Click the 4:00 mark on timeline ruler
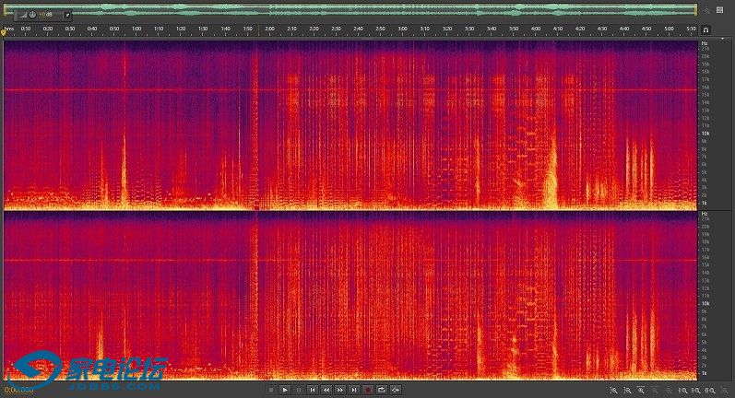This screenshot has width=735, height=398. pos(536,29)
